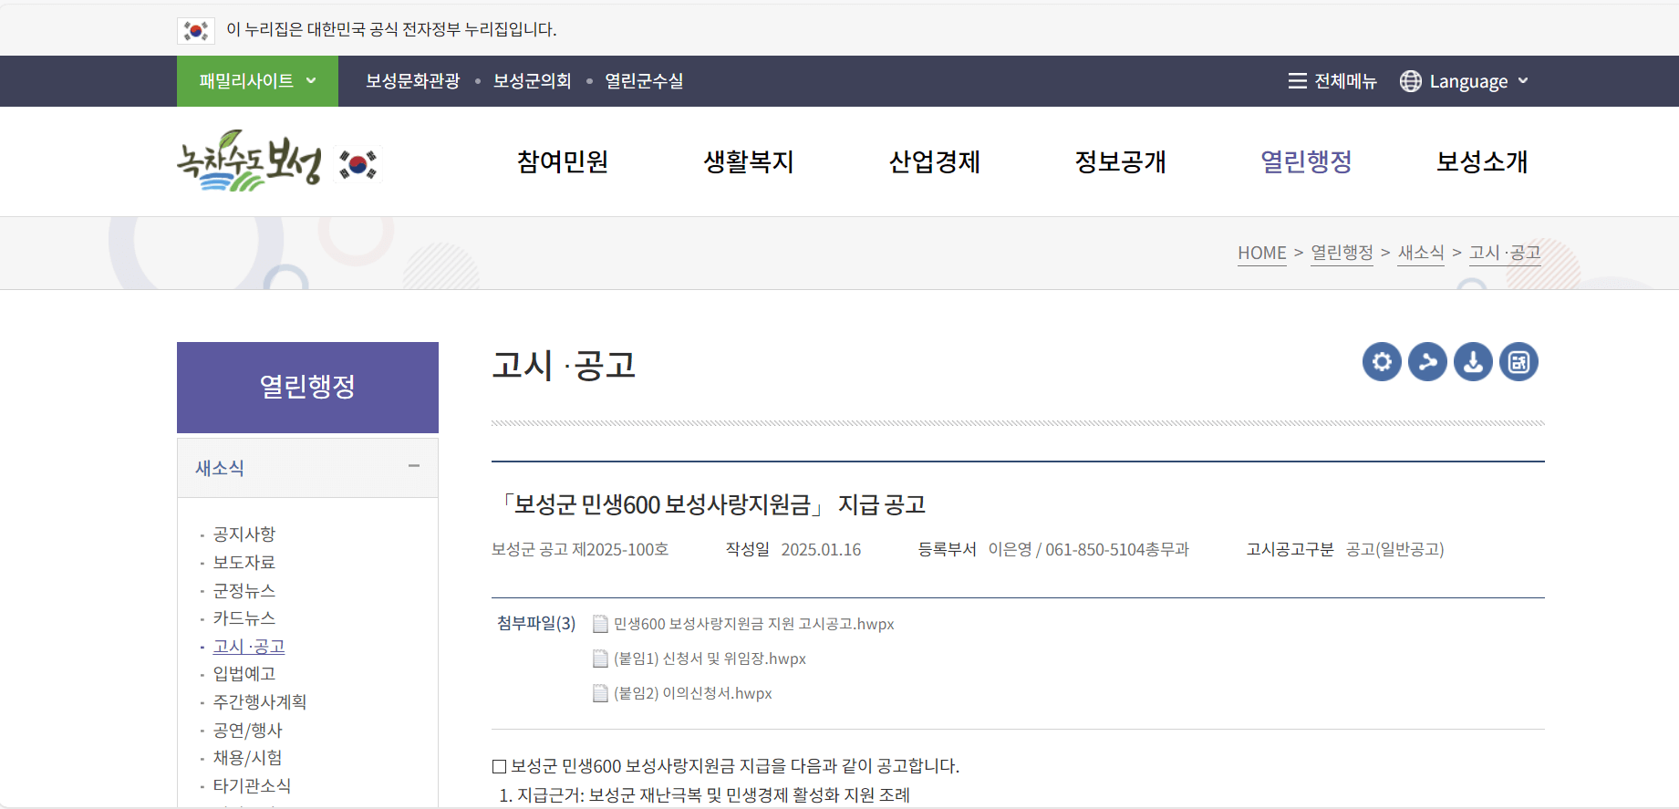Click file icon for (붙임2) 이의신청서
This screenshot has height=809, width=1679.
600,693
